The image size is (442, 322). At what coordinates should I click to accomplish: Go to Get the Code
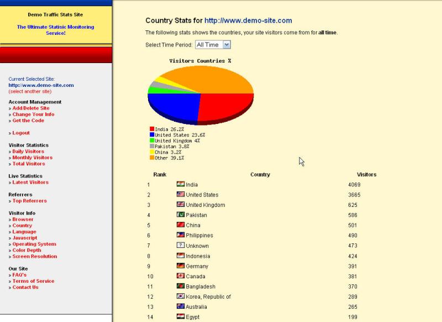tap(28, 121)
